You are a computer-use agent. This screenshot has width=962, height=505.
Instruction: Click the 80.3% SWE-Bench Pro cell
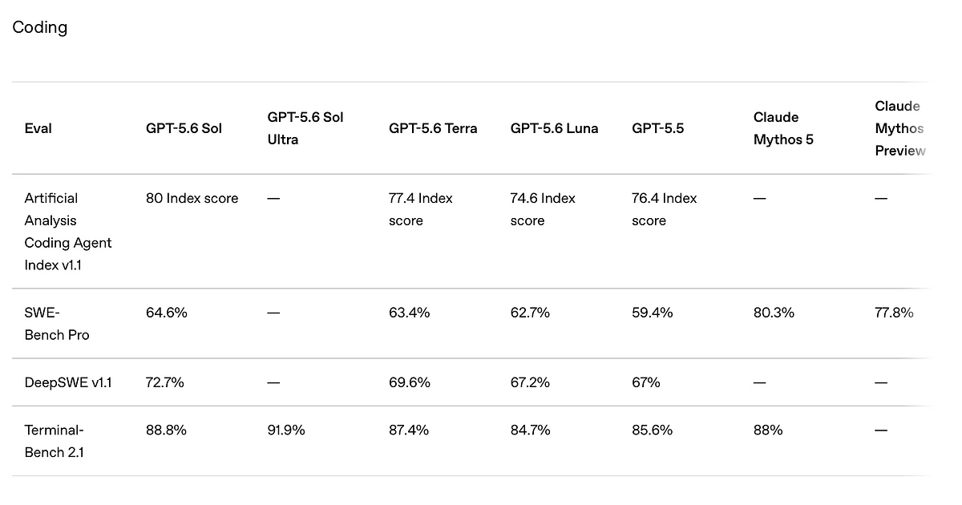click(x=774, y=313)
